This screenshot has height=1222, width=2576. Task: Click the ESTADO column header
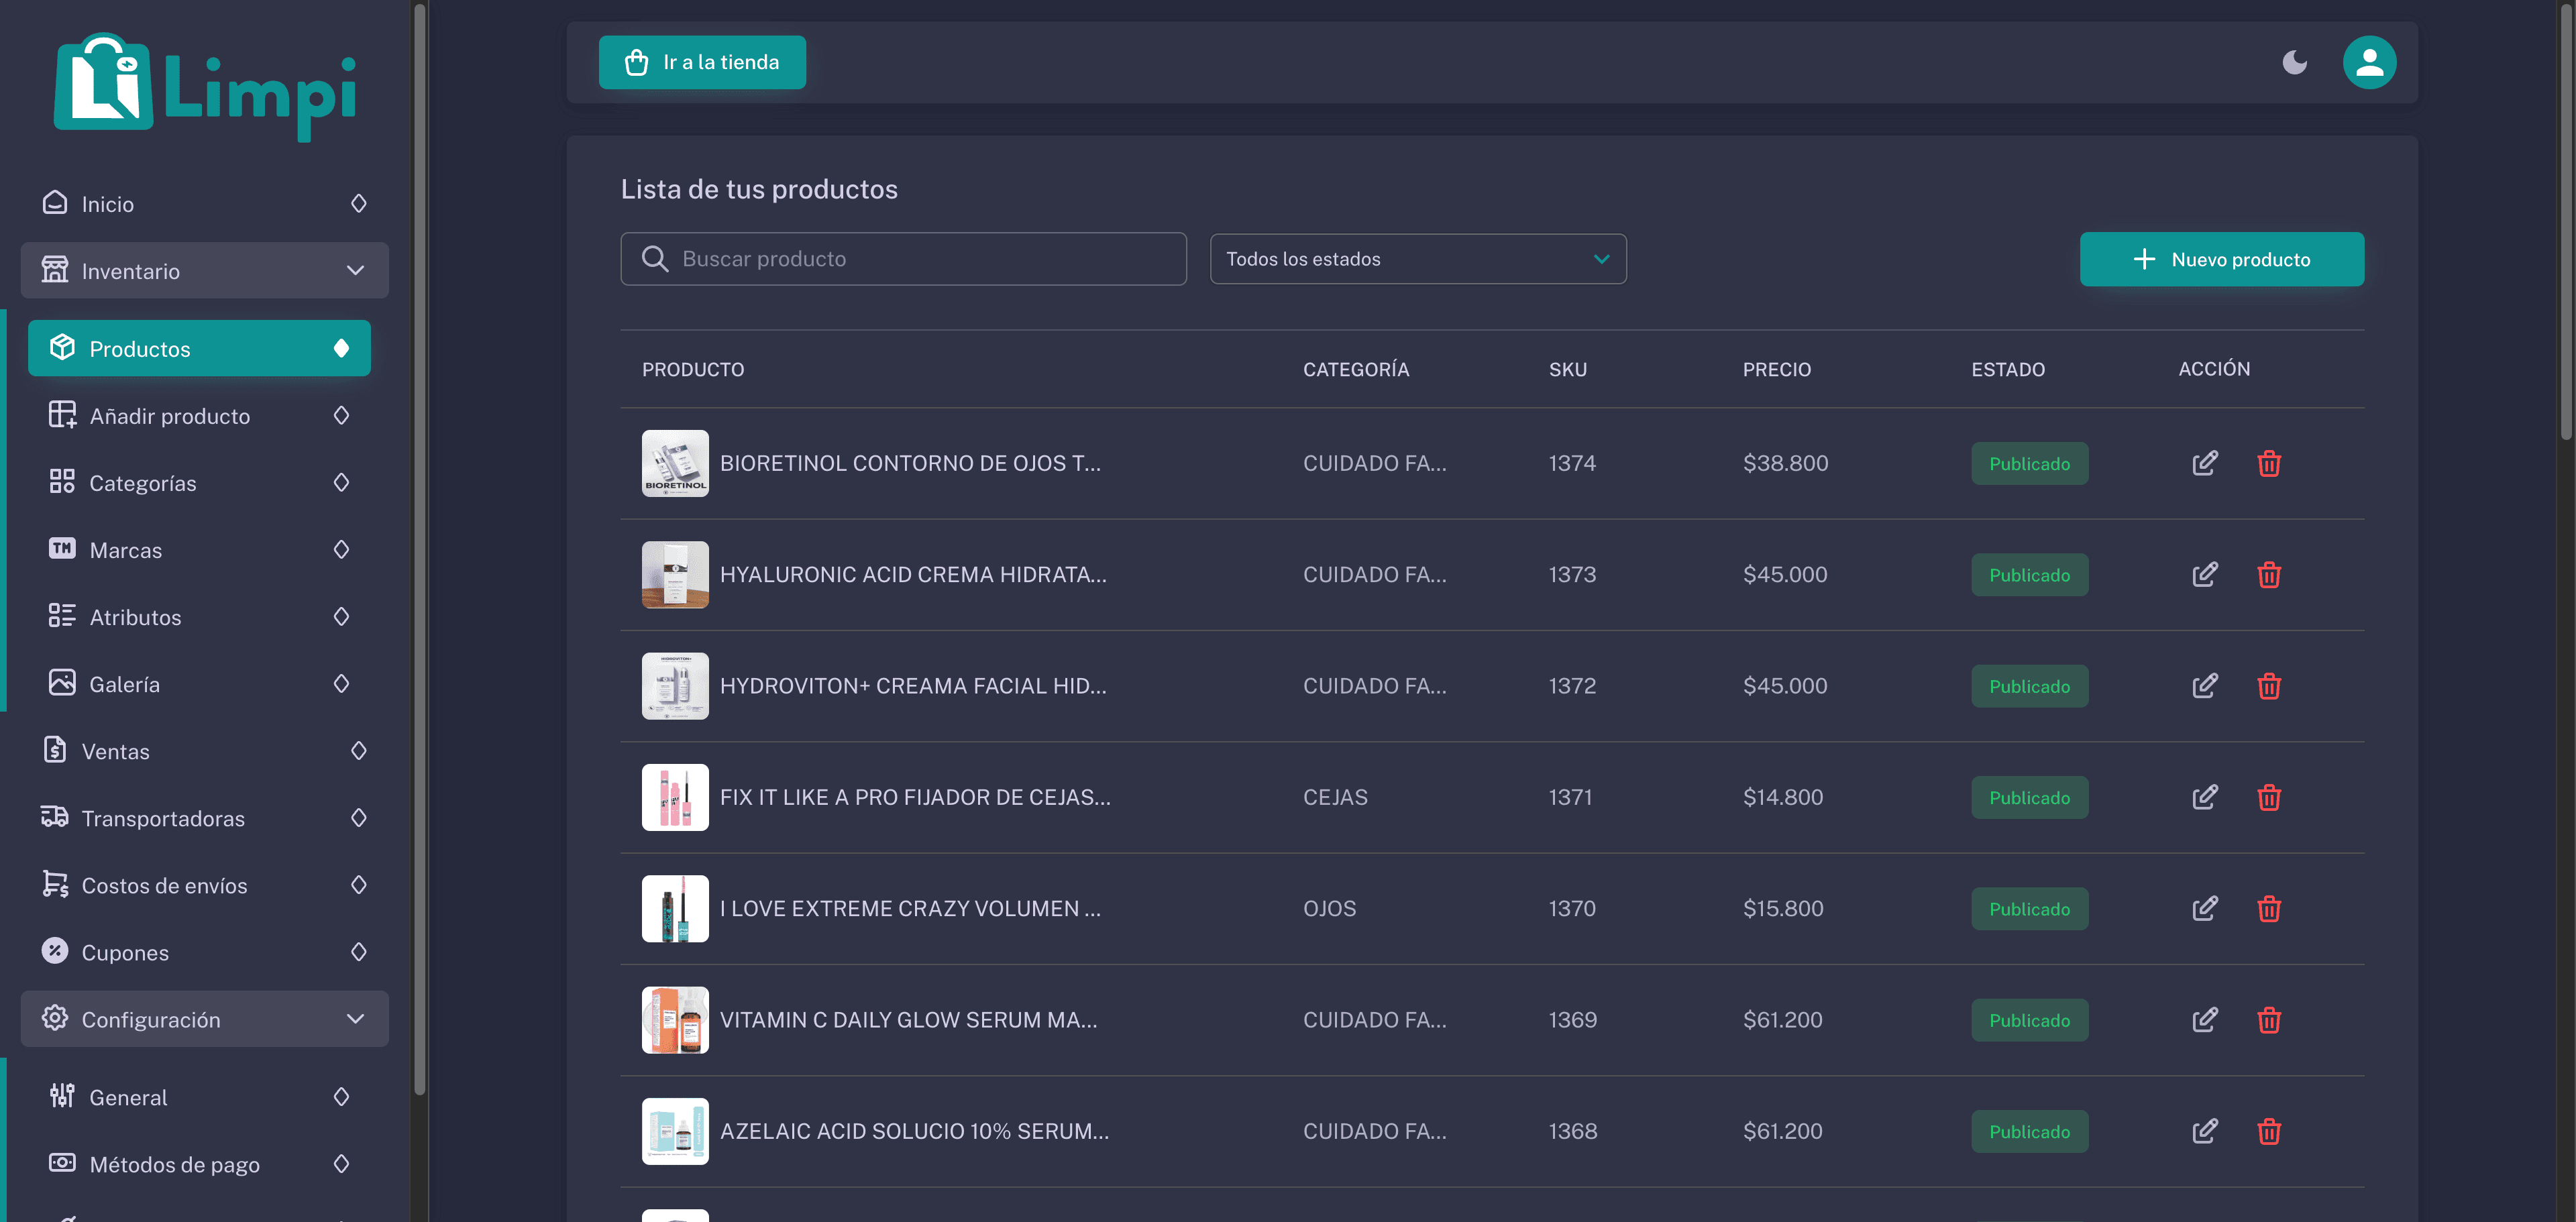2007,369
